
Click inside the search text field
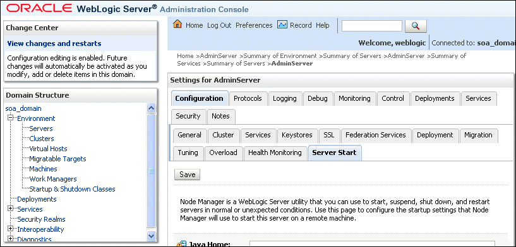click(x=372, y=26)
